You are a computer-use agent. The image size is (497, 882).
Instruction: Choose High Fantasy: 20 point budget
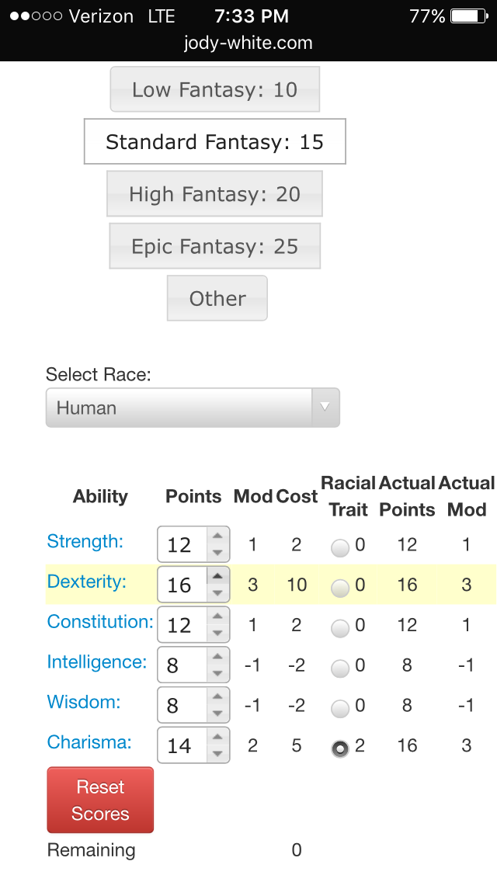click(214, 194)
